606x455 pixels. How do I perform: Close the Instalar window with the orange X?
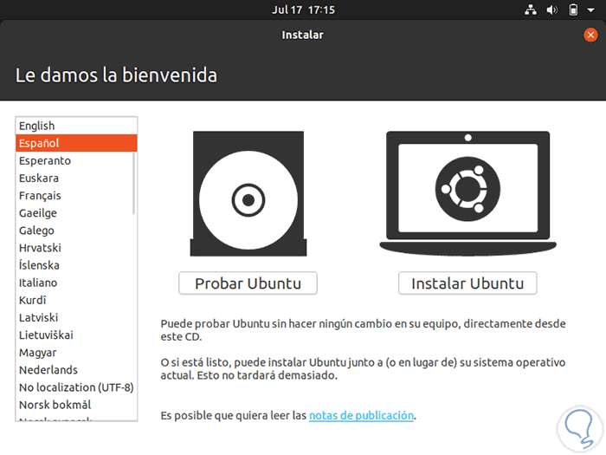point(590,35)
